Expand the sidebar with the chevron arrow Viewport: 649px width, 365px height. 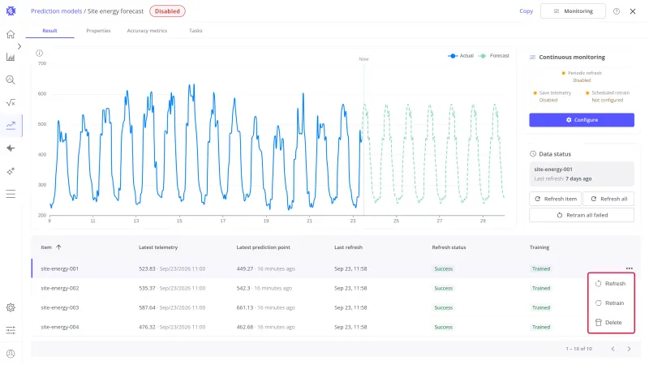point(19,46)
